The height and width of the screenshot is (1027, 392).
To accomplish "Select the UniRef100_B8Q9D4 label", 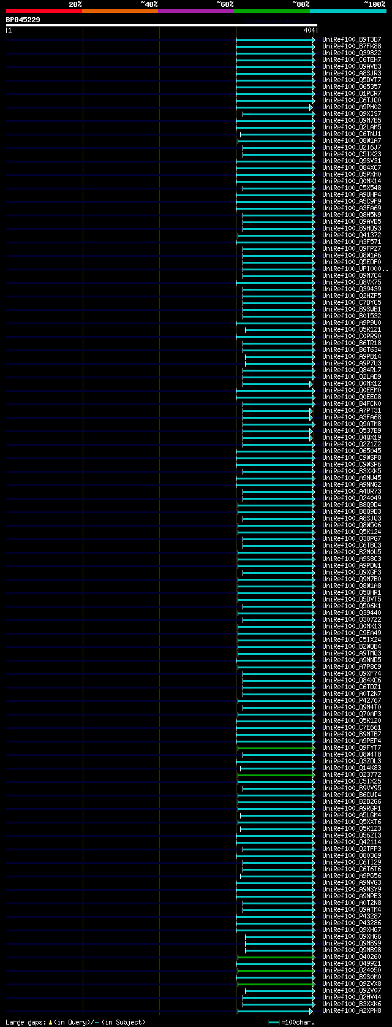I will pos(352,505).
